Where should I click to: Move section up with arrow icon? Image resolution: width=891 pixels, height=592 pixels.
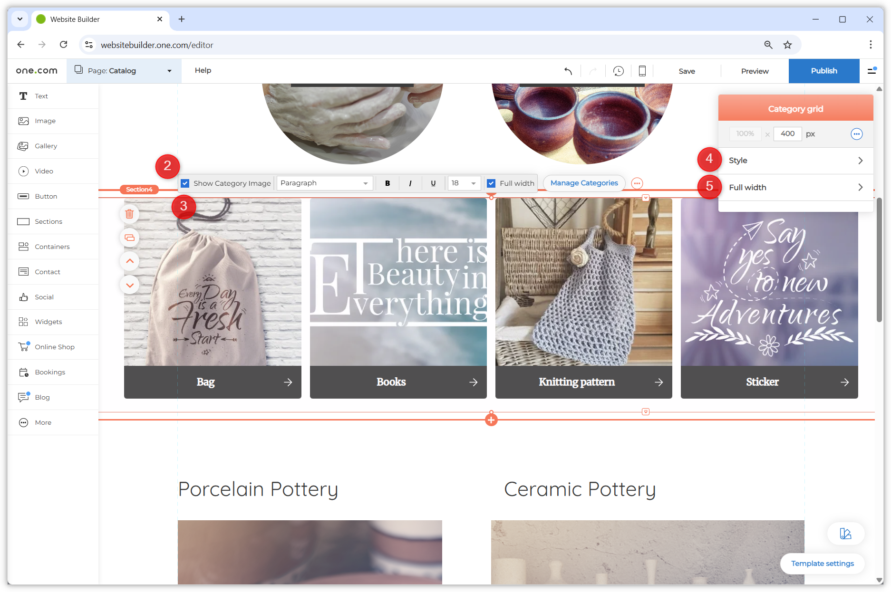(129, 261)
